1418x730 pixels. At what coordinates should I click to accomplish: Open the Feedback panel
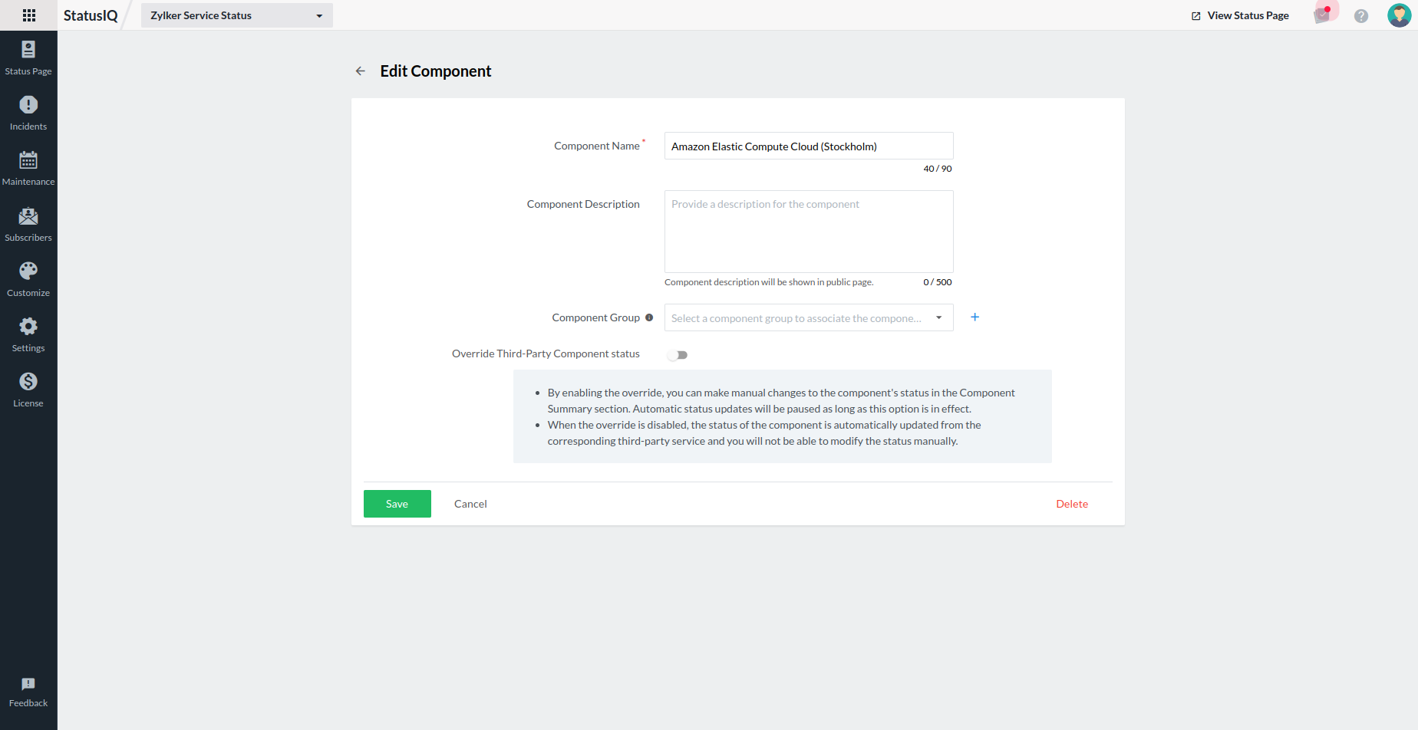[x=28, y=692]
